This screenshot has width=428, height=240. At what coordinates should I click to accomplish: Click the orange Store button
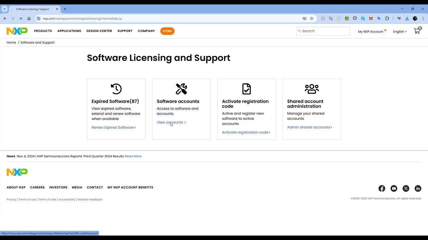click(x=167, y=31)
